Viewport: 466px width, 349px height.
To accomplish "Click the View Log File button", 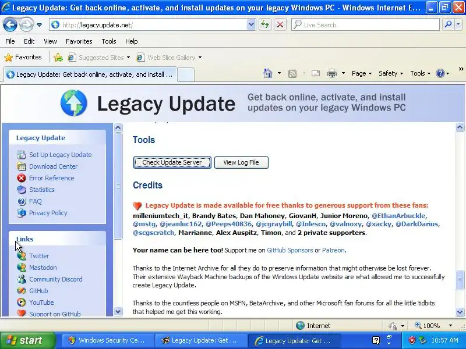I will [241, 162].
